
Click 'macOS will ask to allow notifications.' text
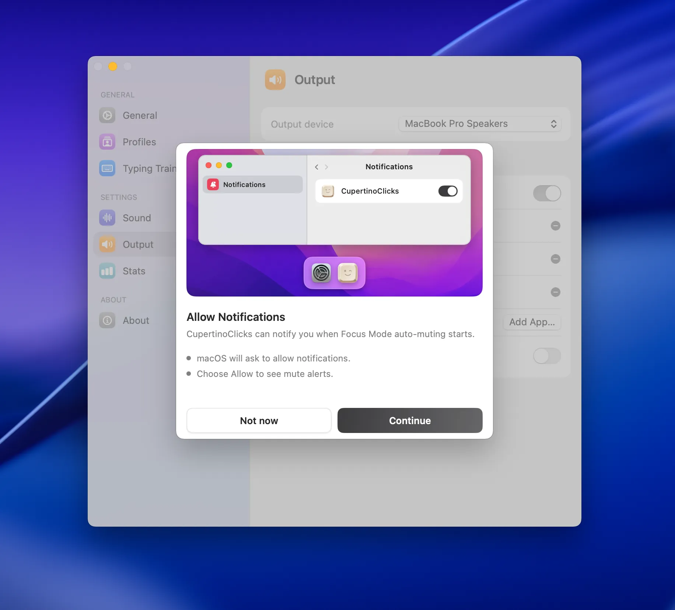tap(273, 358)
